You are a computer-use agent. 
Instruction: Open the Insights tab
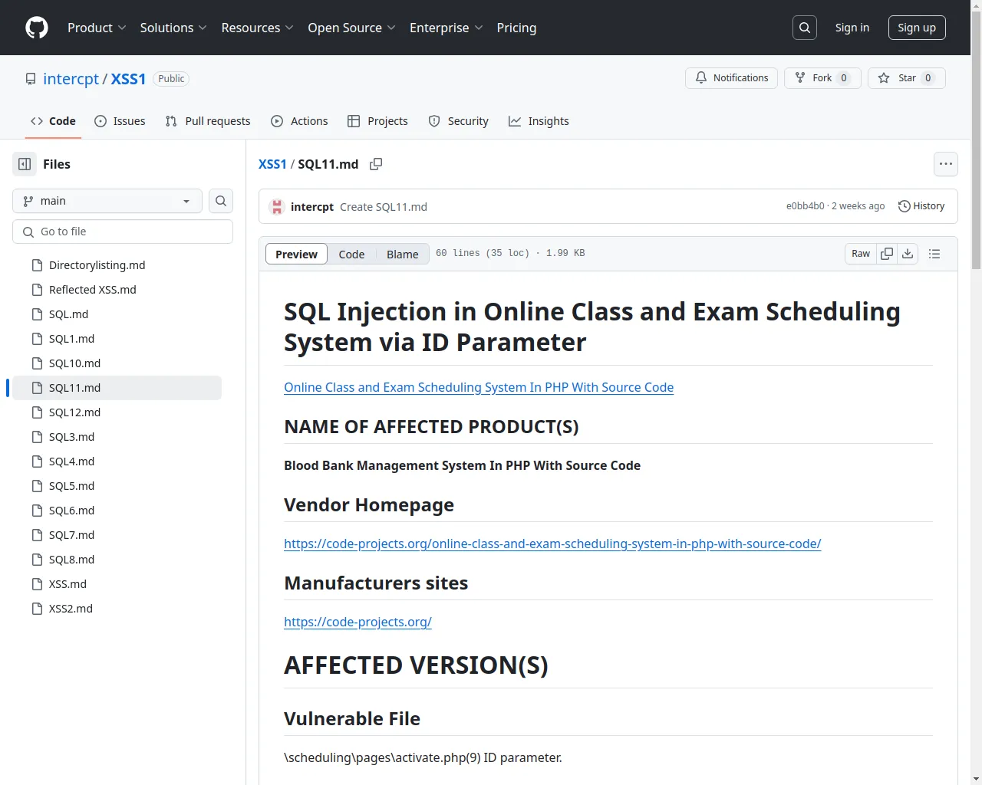tap(539, 121)
